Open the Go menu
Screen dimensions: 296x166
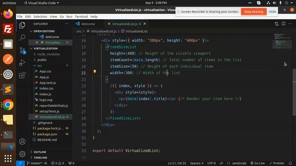62,17
